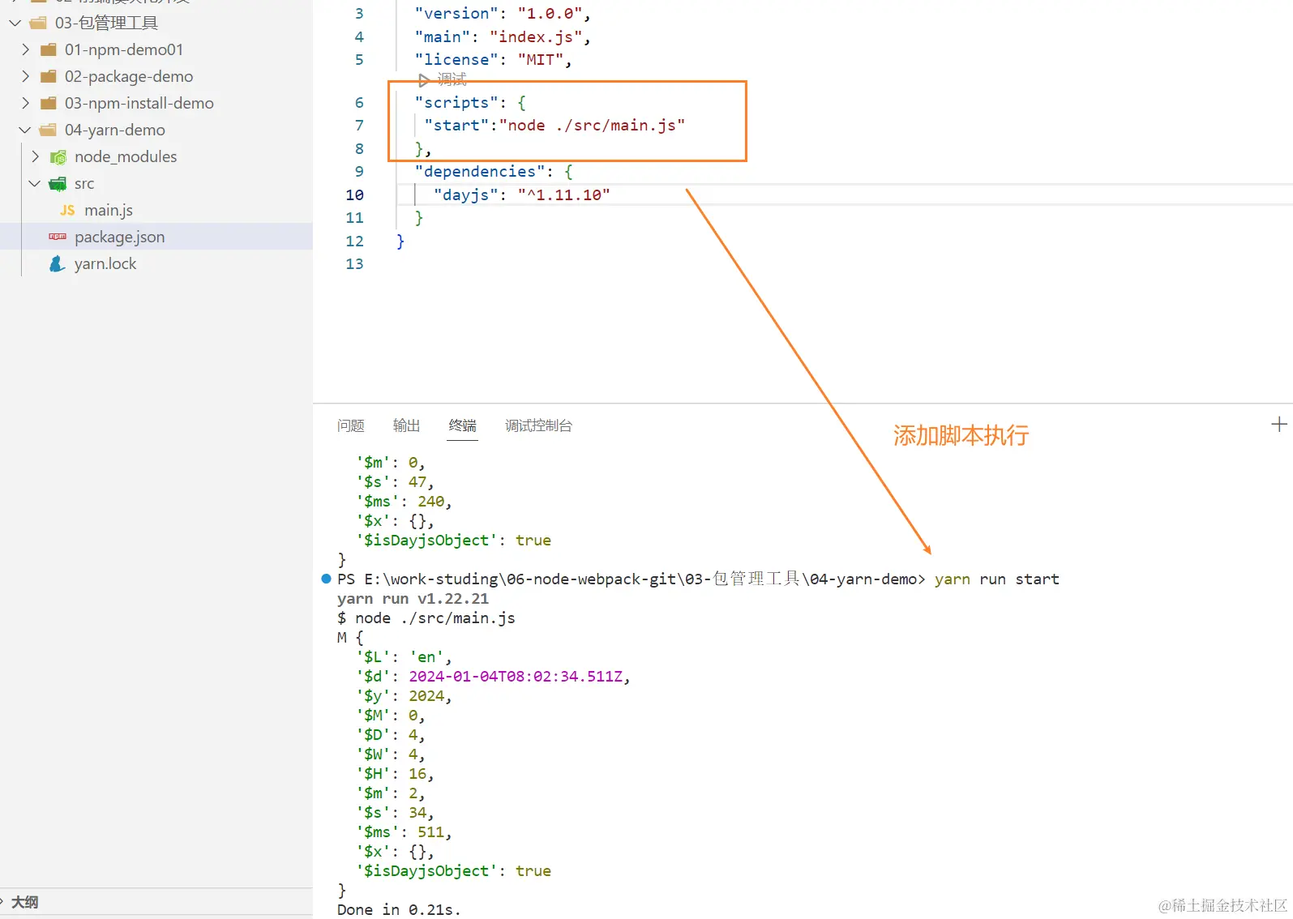The width and height of the screenshot is (1293, 919).
Task: Select the node_modules folder name
Action: [x=126, y=156]
